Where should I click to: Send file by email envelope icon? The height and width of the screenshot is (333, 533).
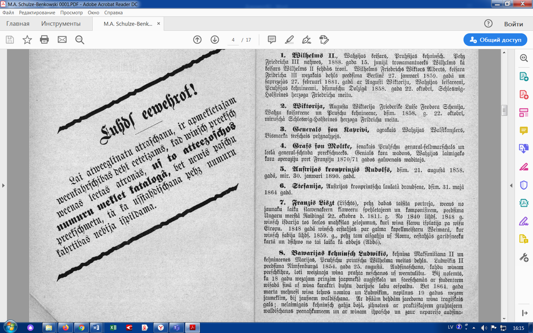coord(62,40)
